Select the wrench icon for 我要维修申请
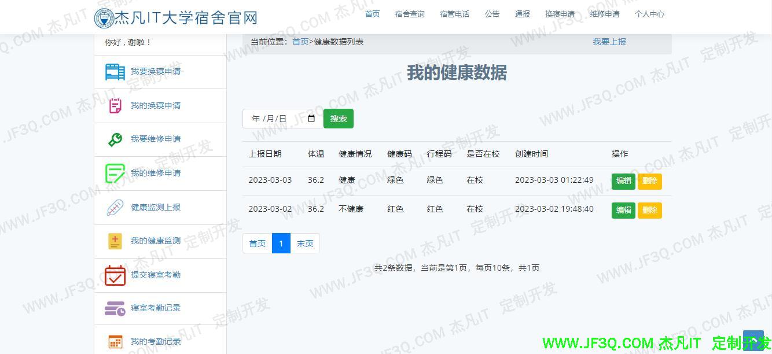This screenshot has width=772, height=354. click(x=114, y=139)
